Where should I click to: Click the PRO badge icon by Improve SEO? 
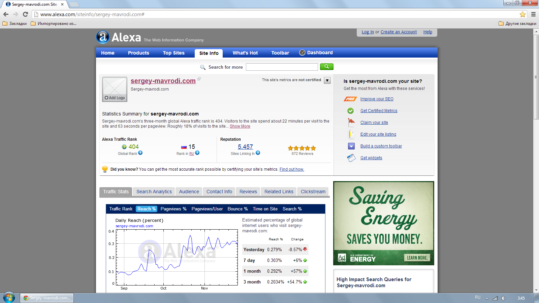point(350,99)
